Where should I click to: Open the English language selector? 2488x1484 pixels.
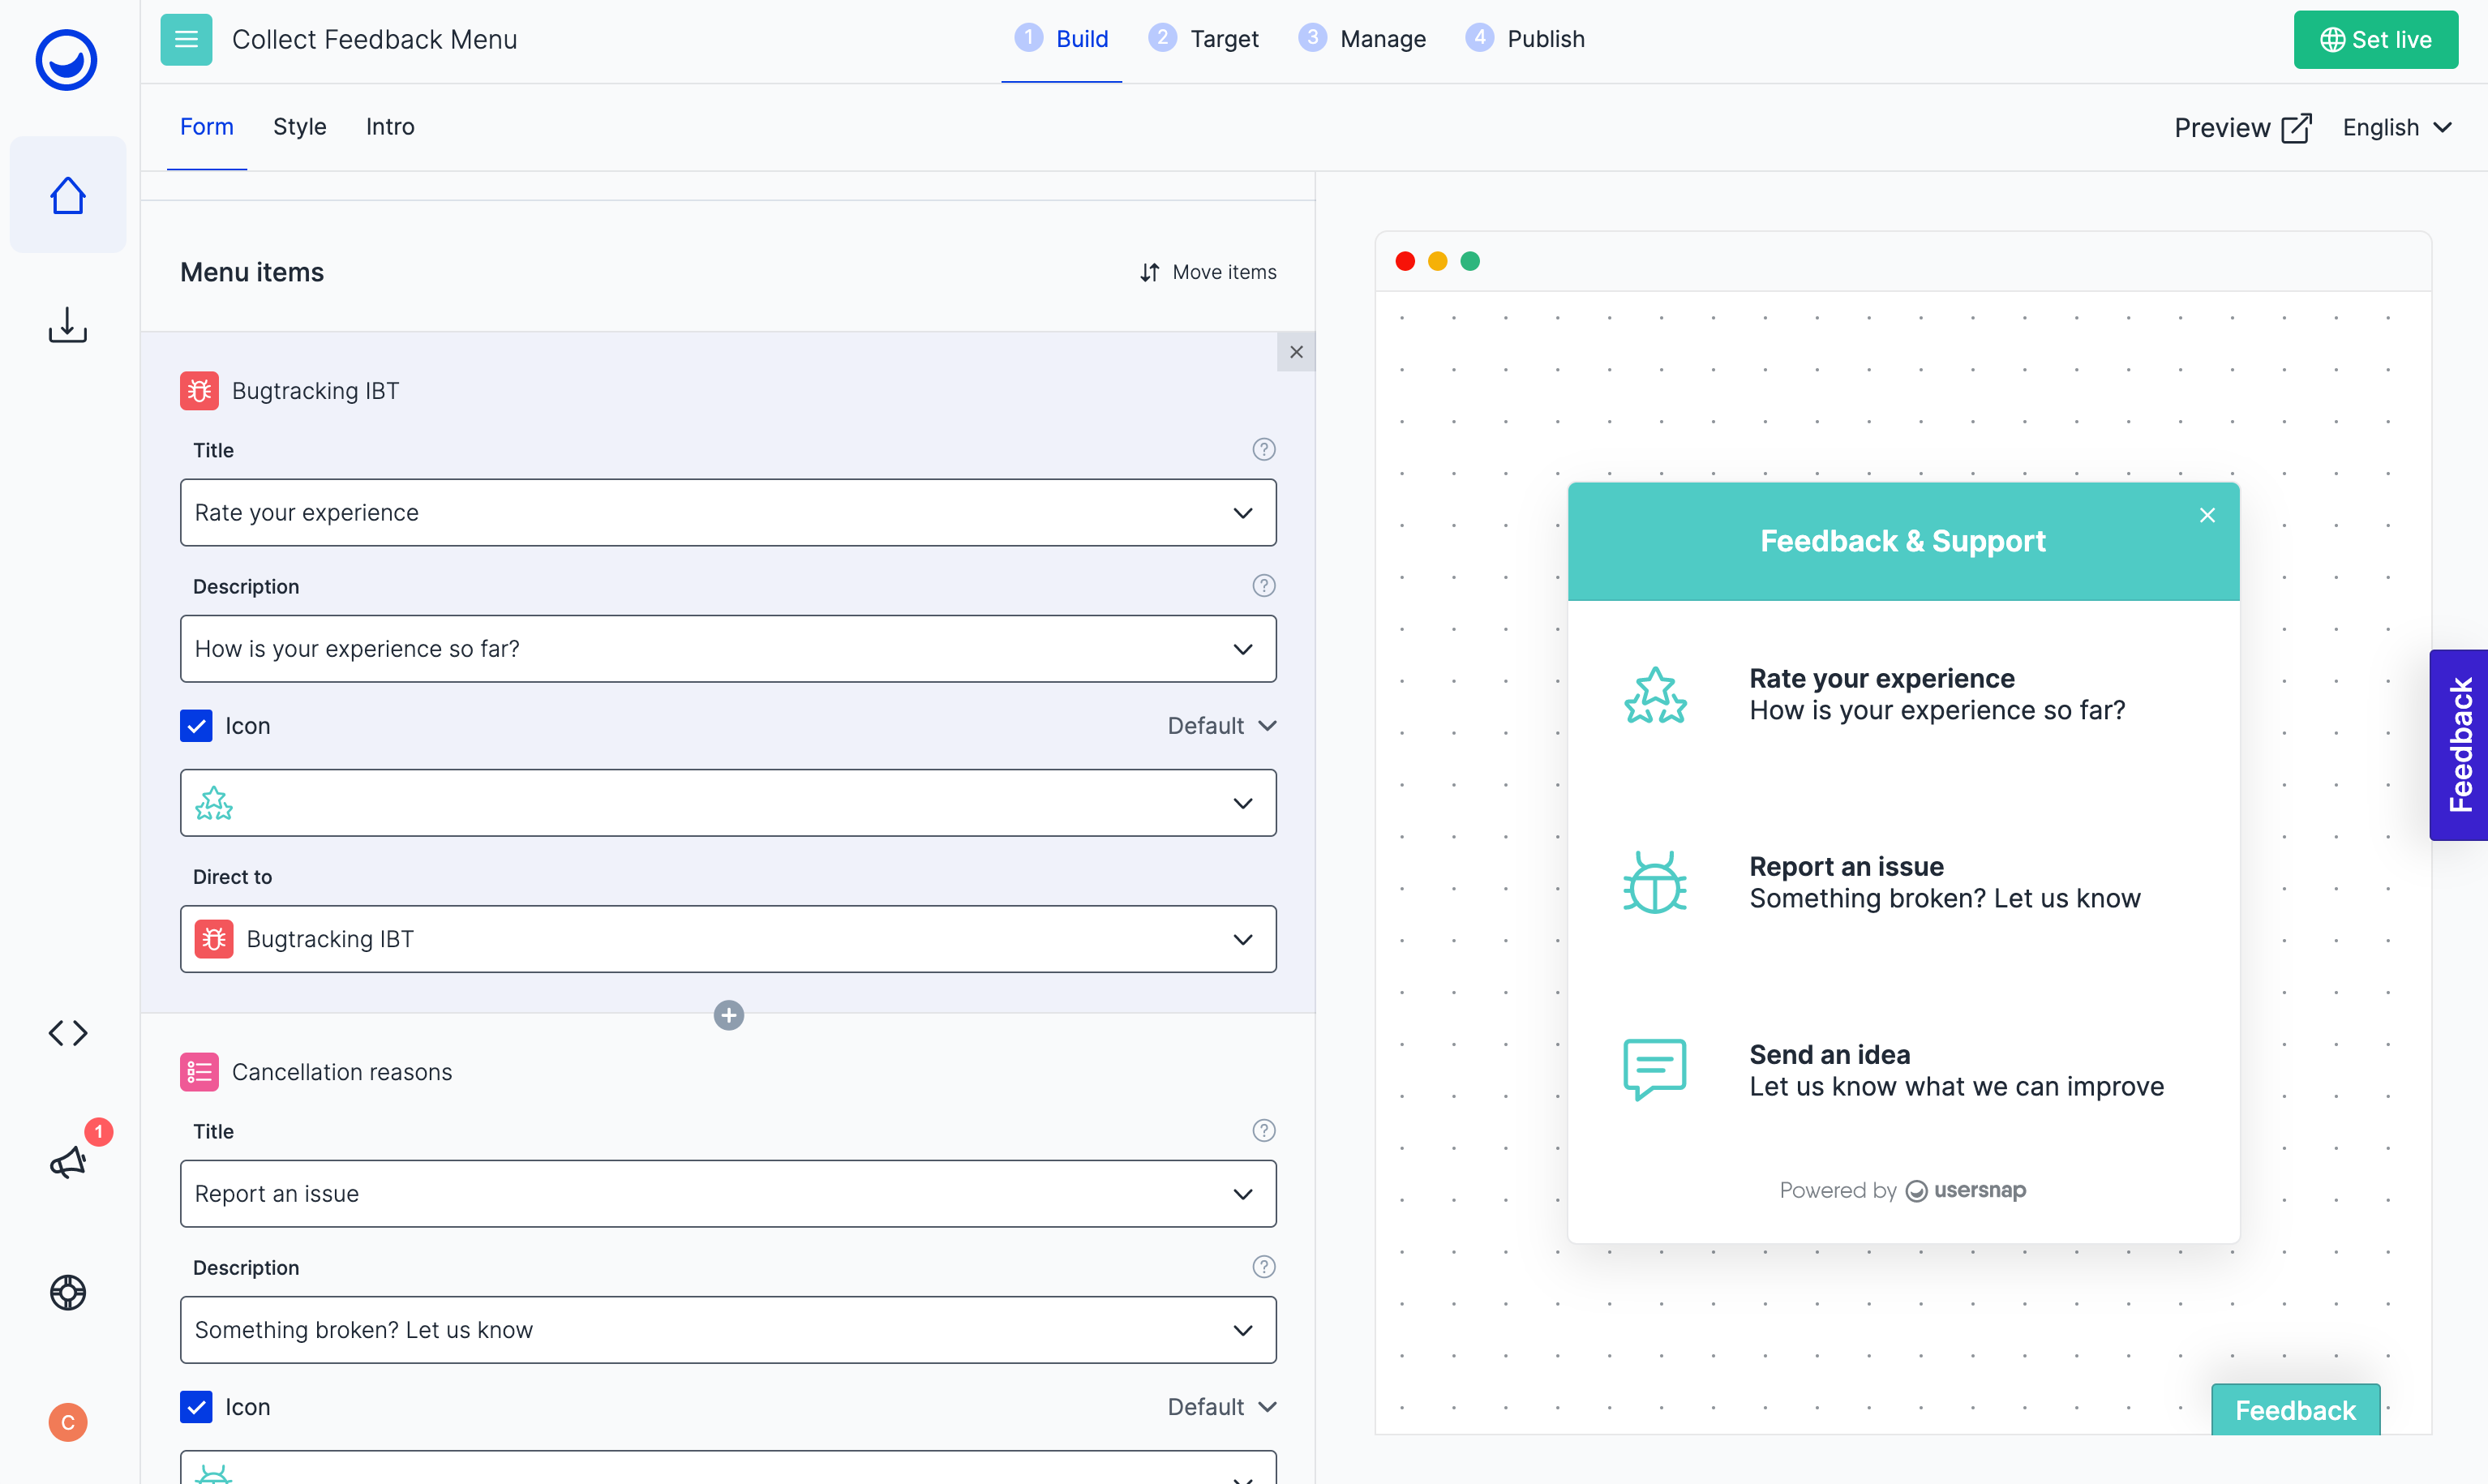point(2396,127)
